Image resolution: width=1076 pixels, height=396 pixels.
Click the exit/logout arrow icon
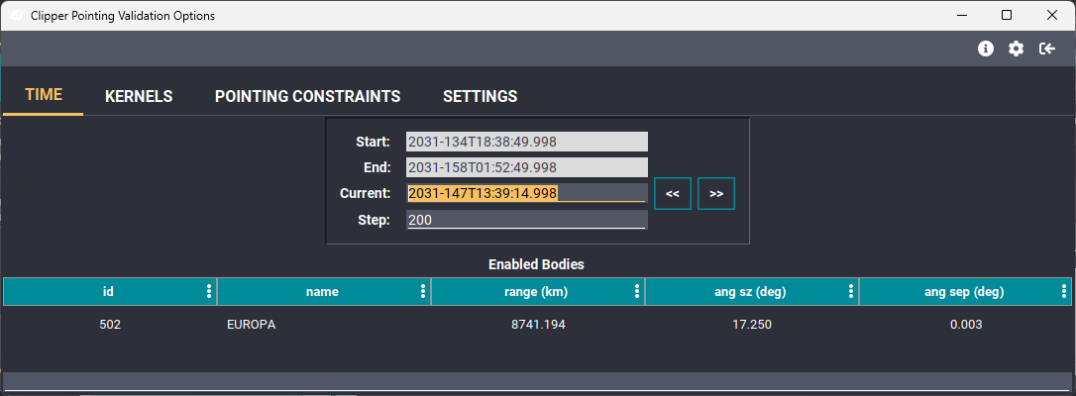(x=1046, y=49)
